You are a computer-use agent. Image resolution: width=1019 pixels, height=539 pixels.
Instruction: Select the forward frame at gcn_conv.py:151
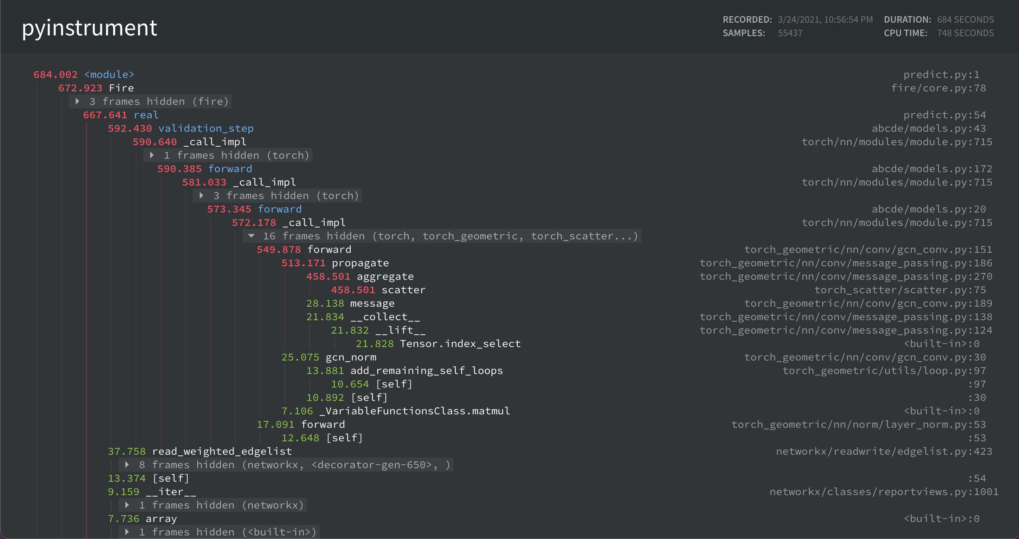[x=330, y=249]
